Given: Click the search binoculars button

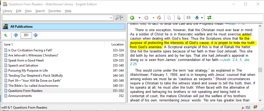Looking at the screenshot, I should (118, 18).
